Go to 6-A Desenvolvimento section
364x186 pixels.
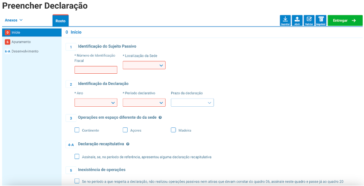pyautogui.click(x=21, y=51)
